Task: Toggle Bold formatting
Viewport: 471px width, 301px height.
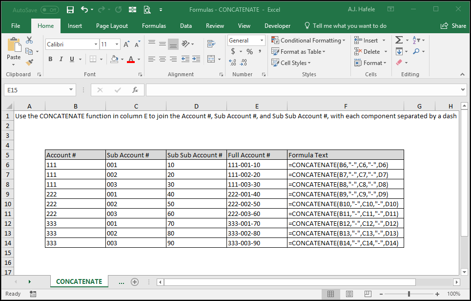Action: point(50,59)
